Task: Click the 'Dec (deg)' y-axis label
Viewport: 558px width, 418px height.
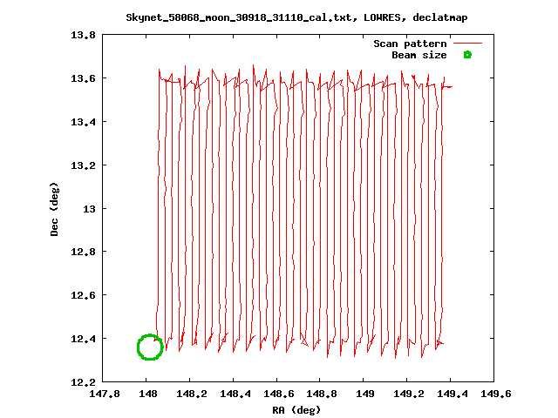Action: (x=54, y=209)
